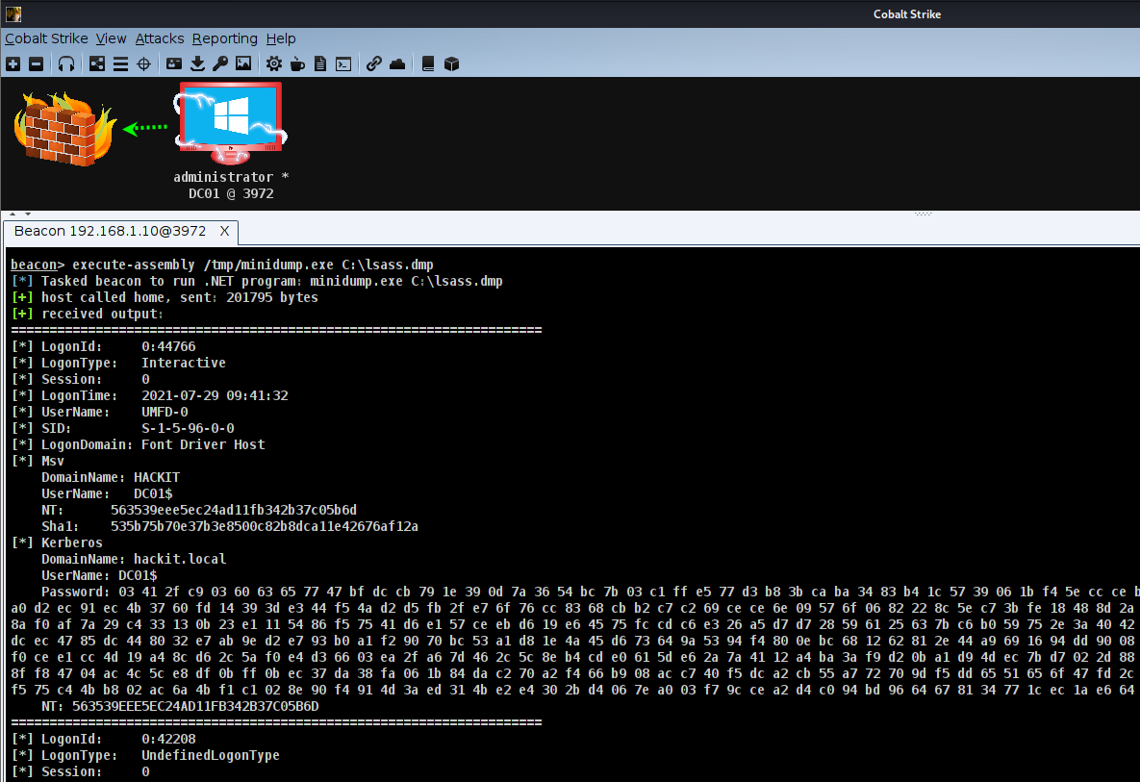The width and height of the screenshot is (1140, 782).
Task: Close the Beacon 192.168.1.10@3972 tab
Action: (x=225, y=231)
